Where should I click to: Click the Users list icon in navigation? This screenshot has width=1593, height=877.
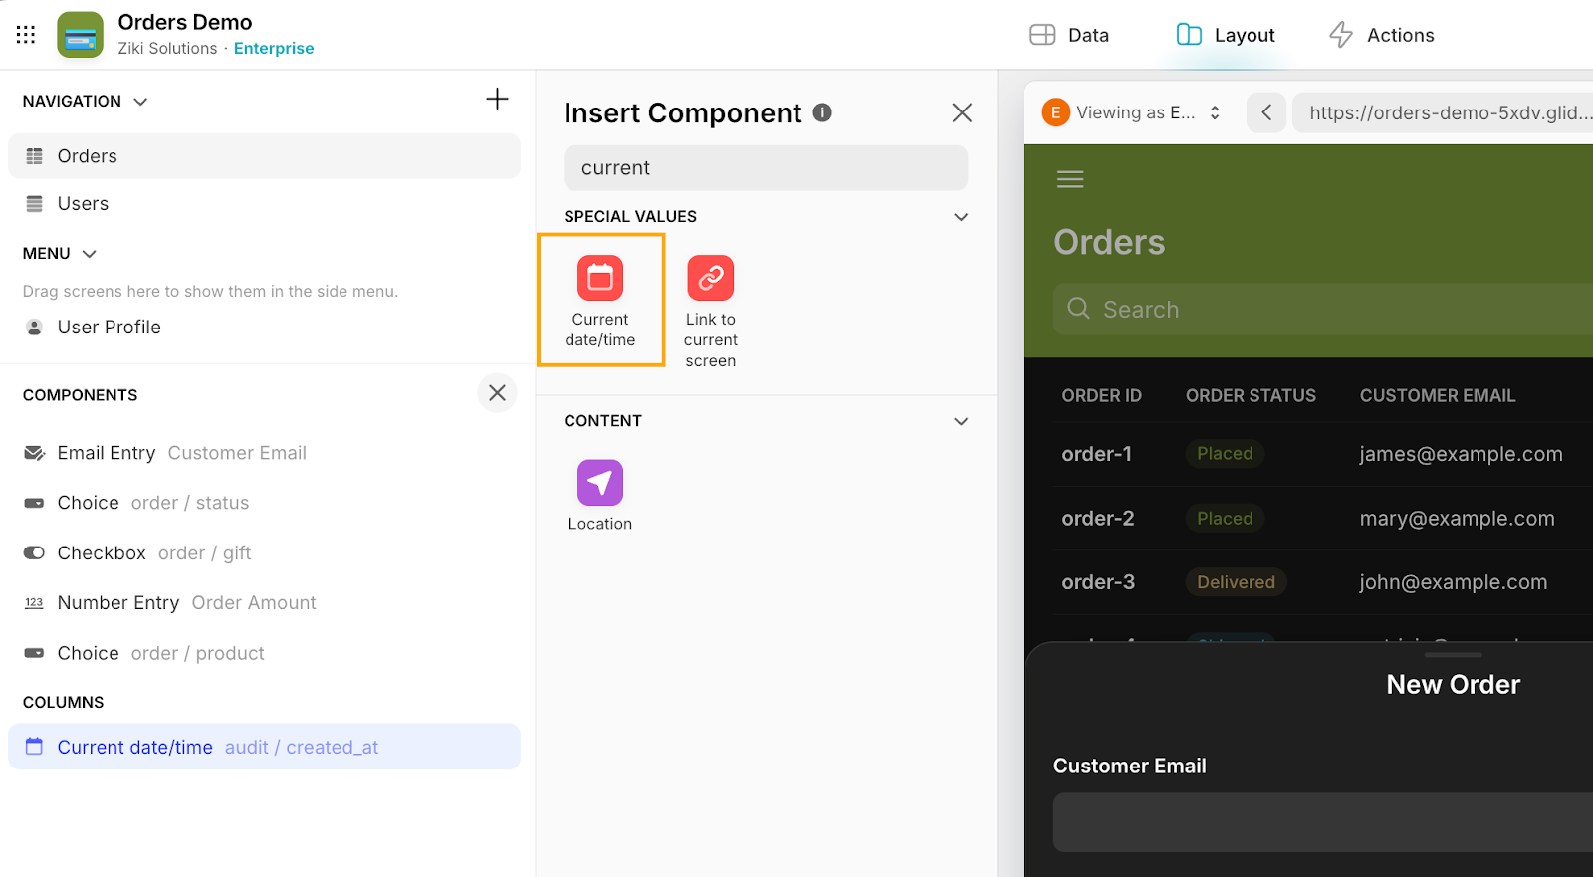34,203
